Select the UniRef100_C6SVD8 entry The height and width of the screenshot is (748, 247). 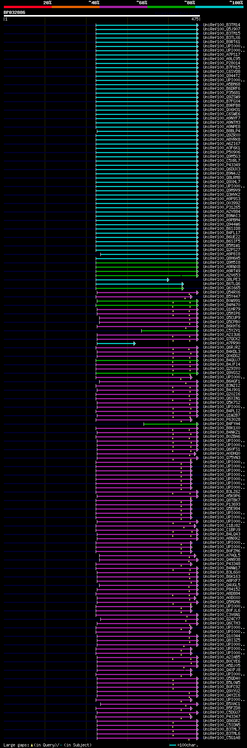coord(222,71)
